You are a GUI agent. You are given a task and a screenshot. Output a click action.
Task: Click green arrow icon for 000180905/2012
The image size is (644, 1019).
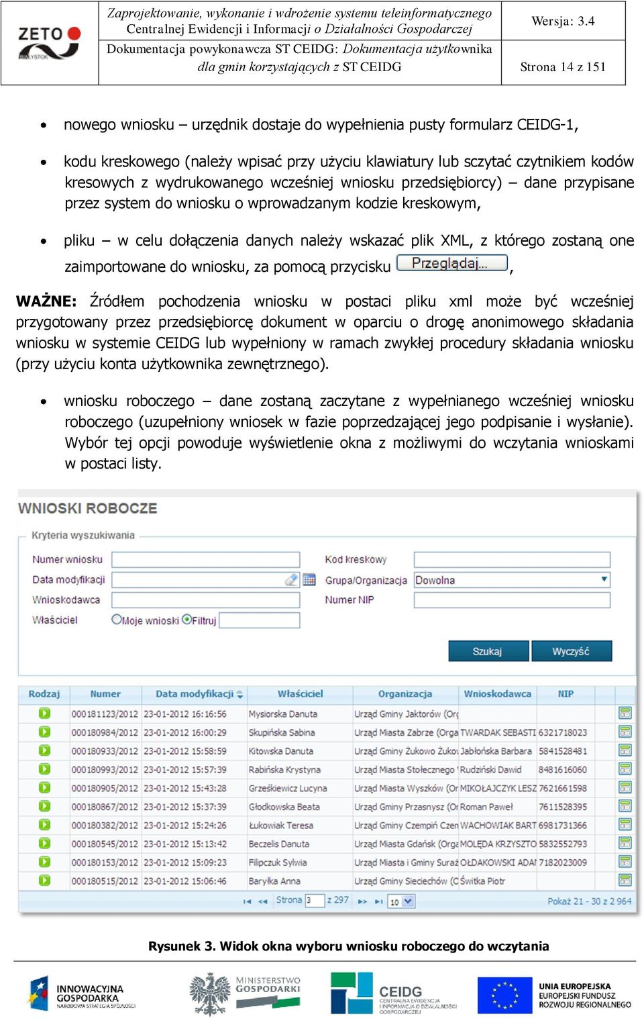[44, 787]
